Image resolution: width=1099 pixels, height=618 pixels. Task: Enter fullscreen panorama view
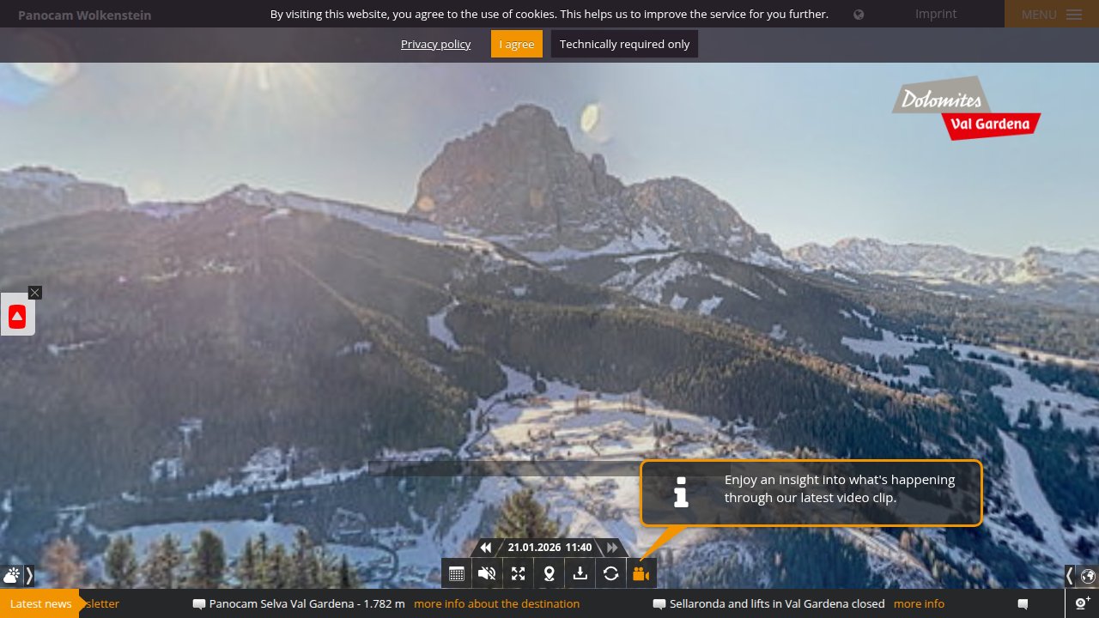[518, 574]
